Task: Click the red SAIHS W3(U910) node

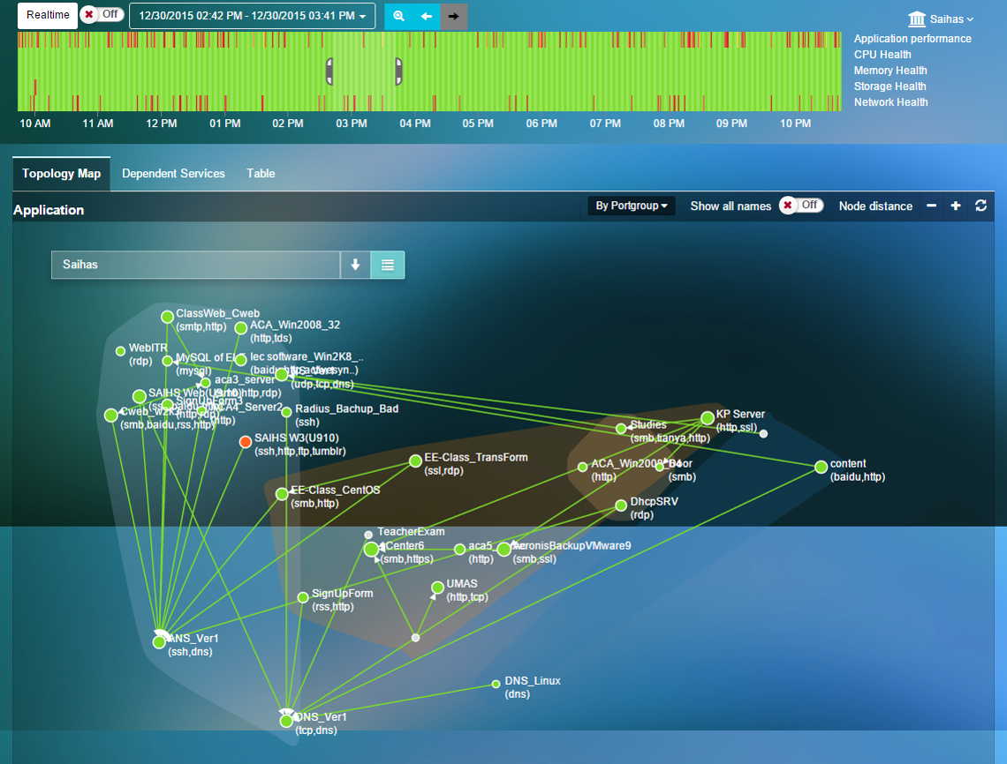Action: click(246, 441)
